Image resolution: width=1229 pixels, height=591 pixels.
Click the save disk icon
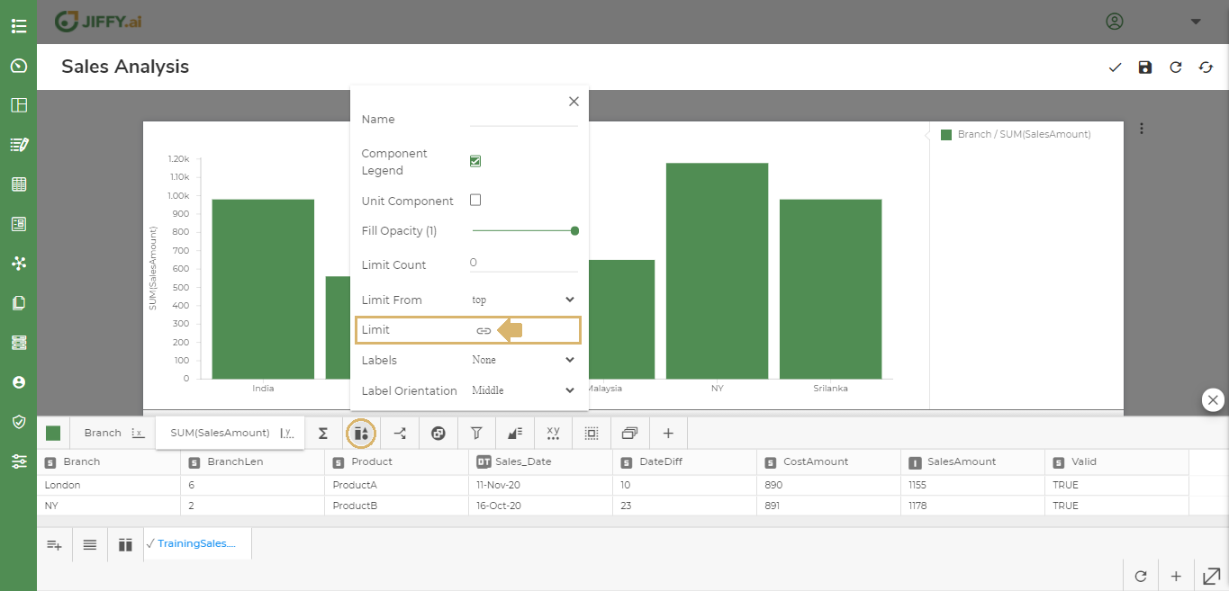coord(1145,67)
